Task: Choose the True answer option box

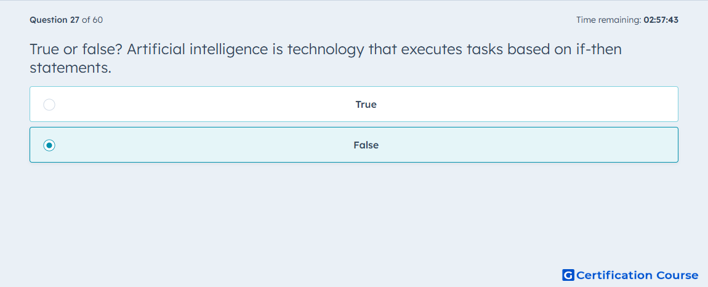Action: [x=353, y=104]
